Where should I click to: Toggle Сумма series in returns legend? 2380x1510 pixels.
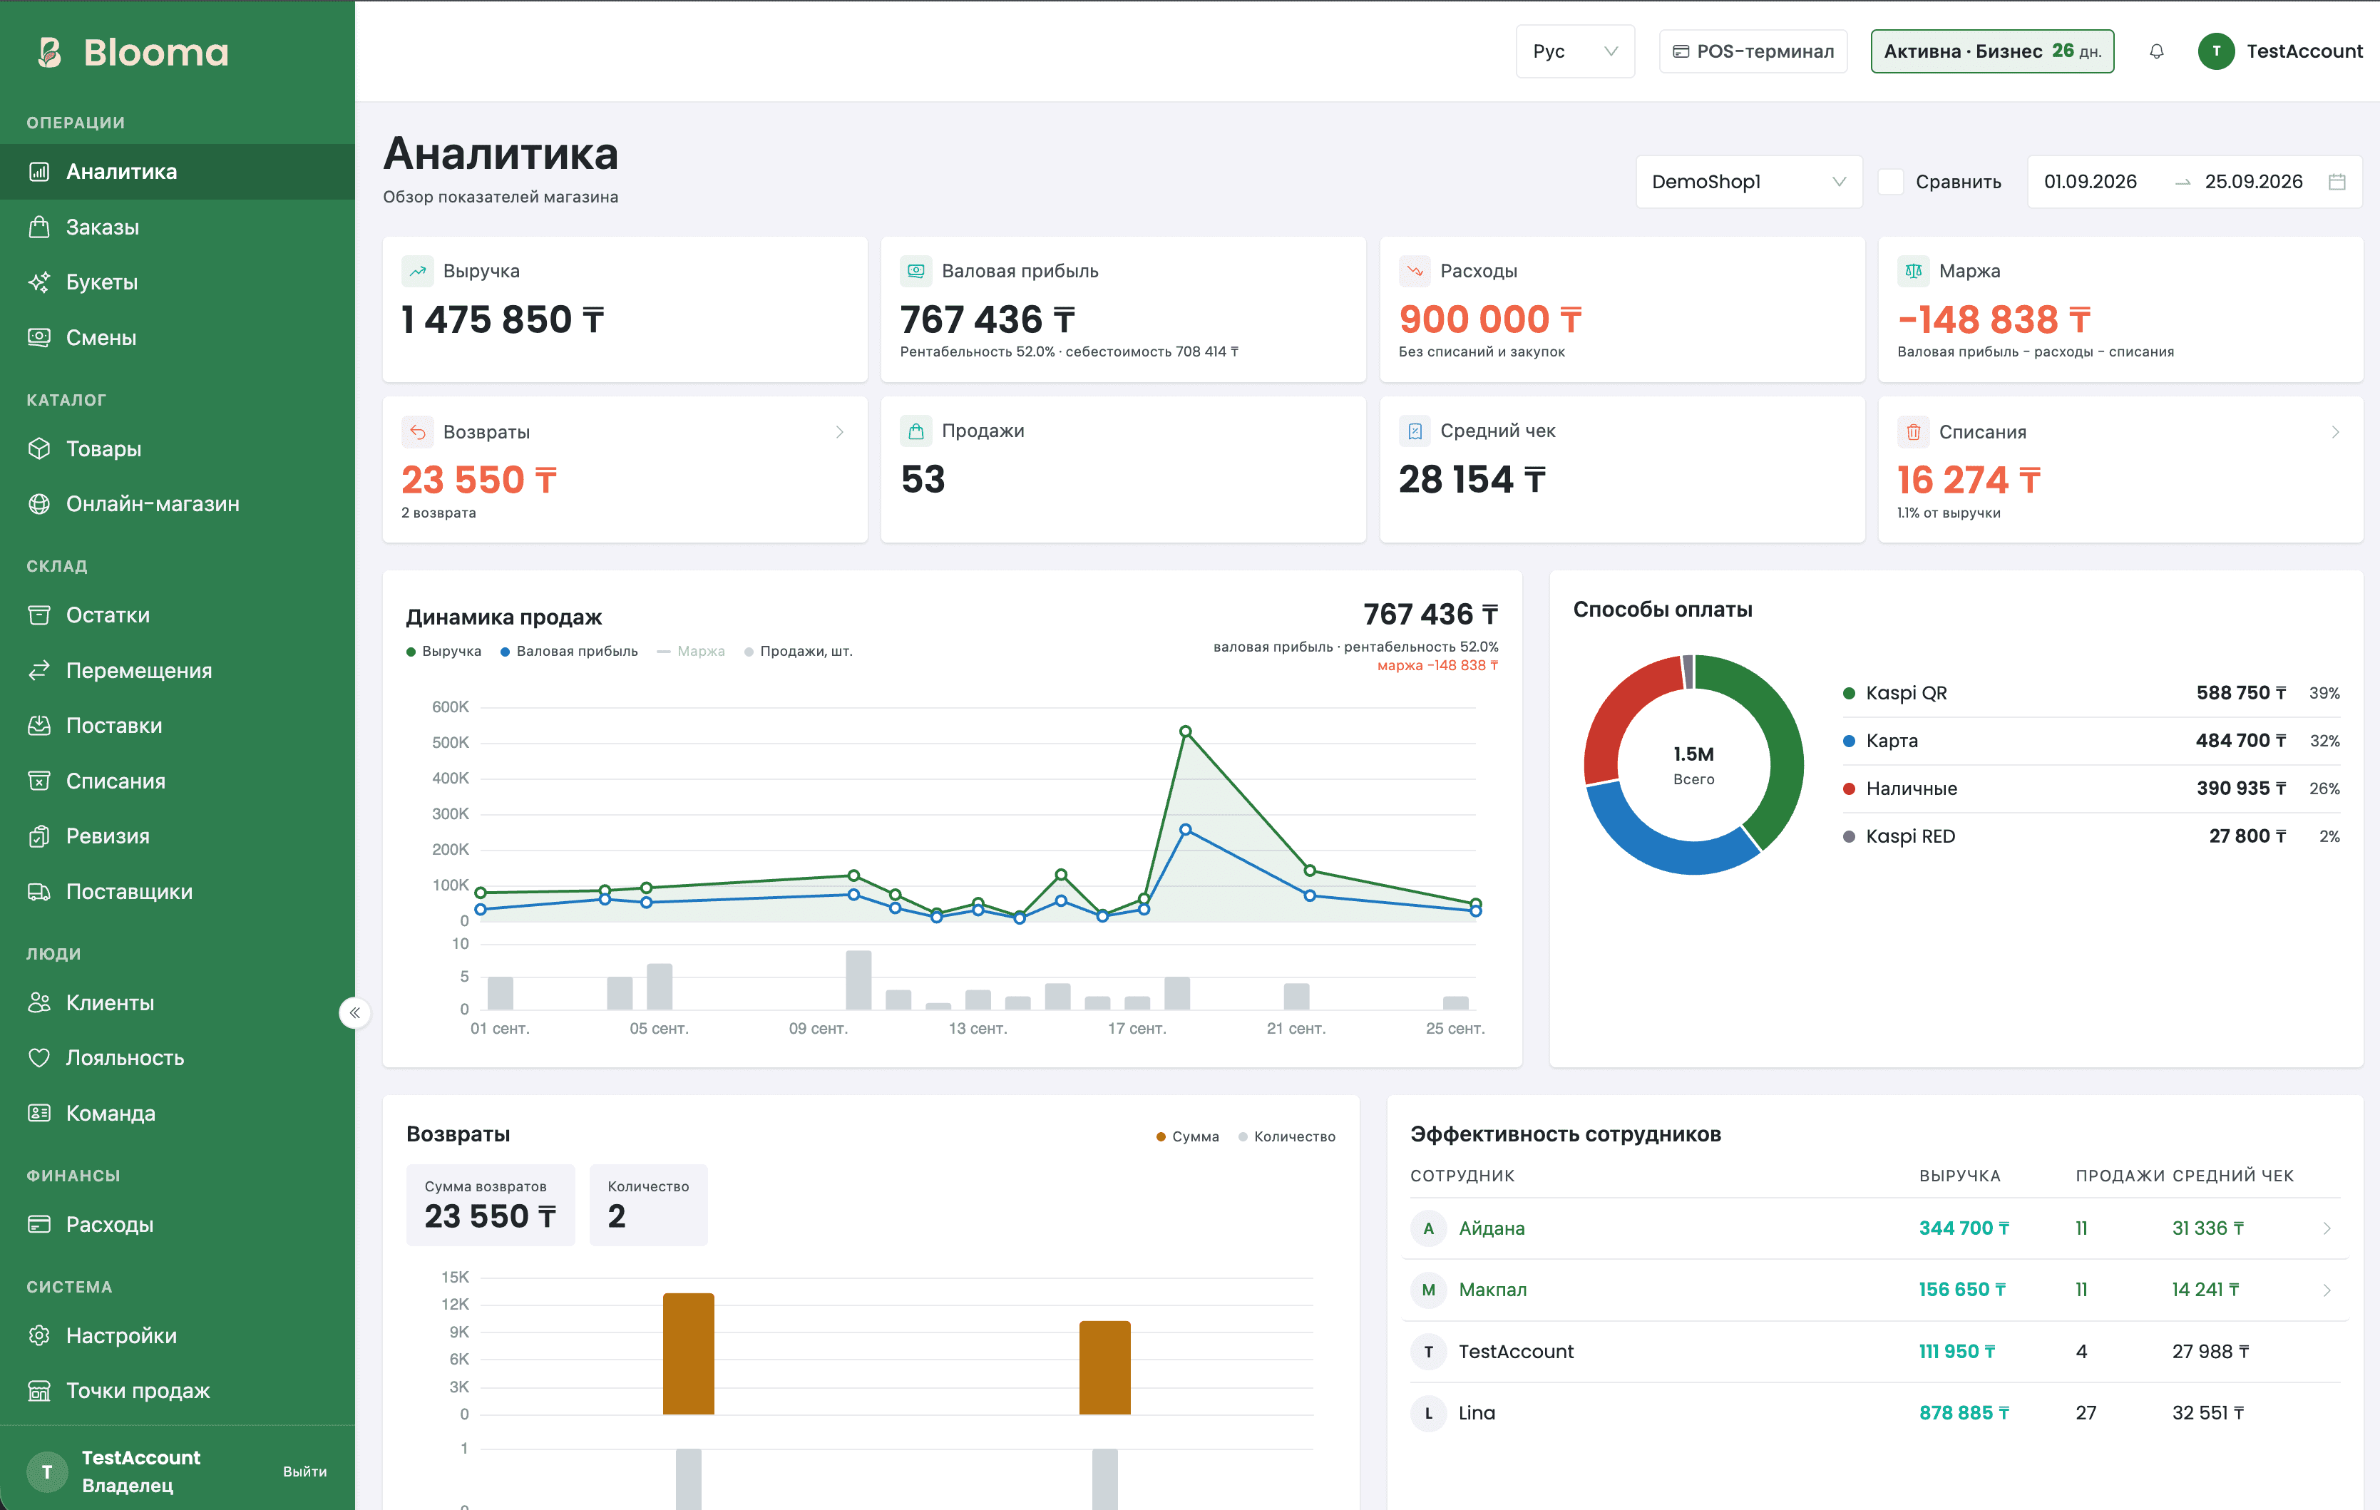click(x=1187, y=1136)
